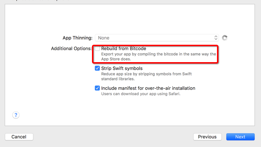The height and width of the screenshot is (147, 261).
Task: Click the cut-off dialog title text at top
Action: (x=36, y=1)
